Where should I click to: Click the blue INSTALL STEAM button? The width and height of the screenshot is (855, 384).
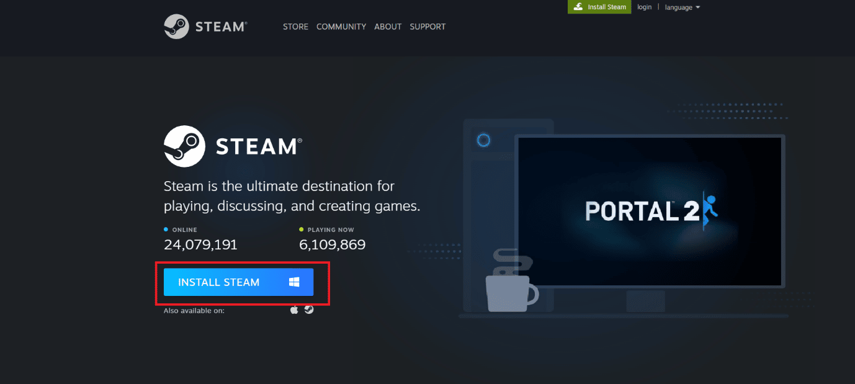(238, 282)
